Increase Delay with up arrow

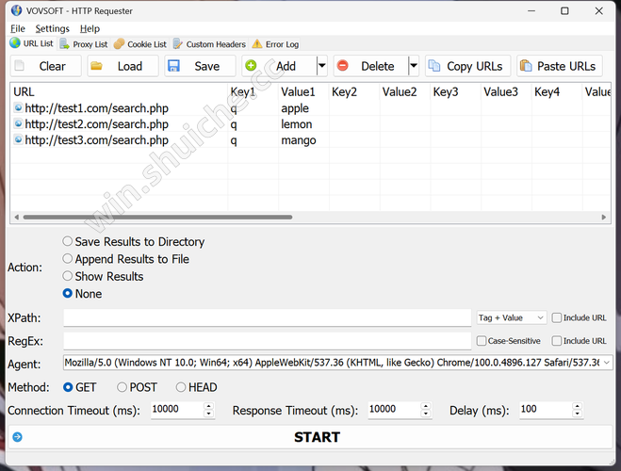[578, 406]
